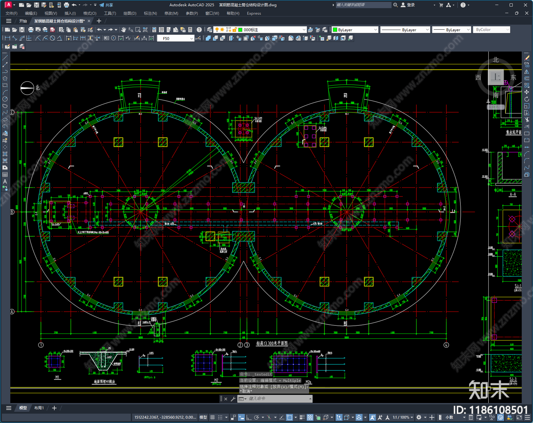The height and width of the screenshot is (423, 533).
Task: Click the command line input field
Action: tap(277, 399)
